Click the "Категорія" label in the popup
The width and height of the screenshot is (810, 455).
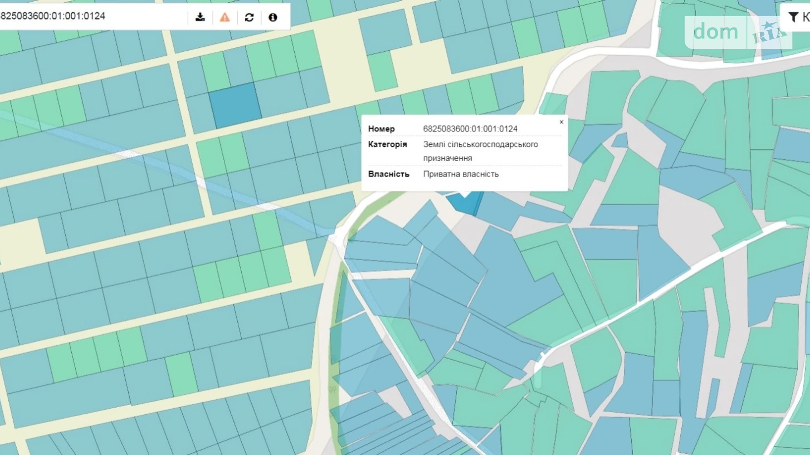387,144
